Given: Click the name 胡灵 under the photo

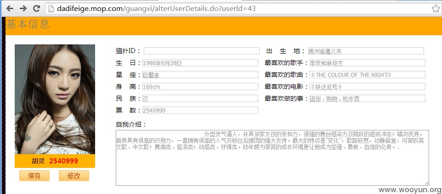Looking at the screenshot, I should pyautogui.click(x=38, y=161).
